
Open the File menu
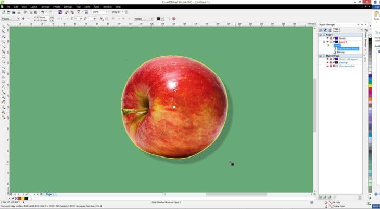point(8,7)
